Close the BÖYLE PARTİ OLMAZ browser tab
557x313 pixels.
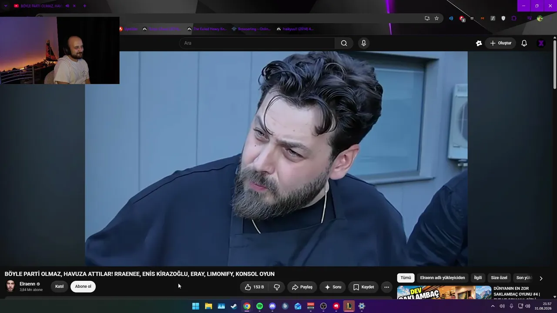(74, 6)
